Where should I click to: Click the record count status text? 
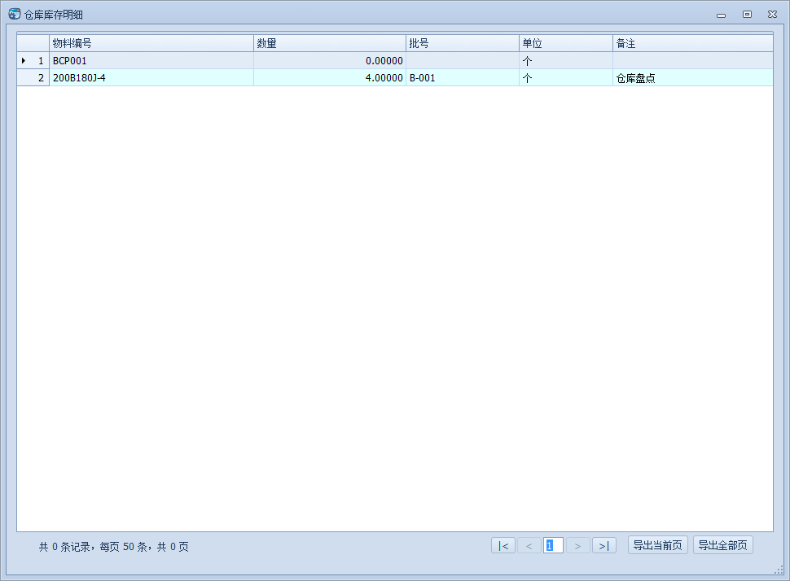114,547
